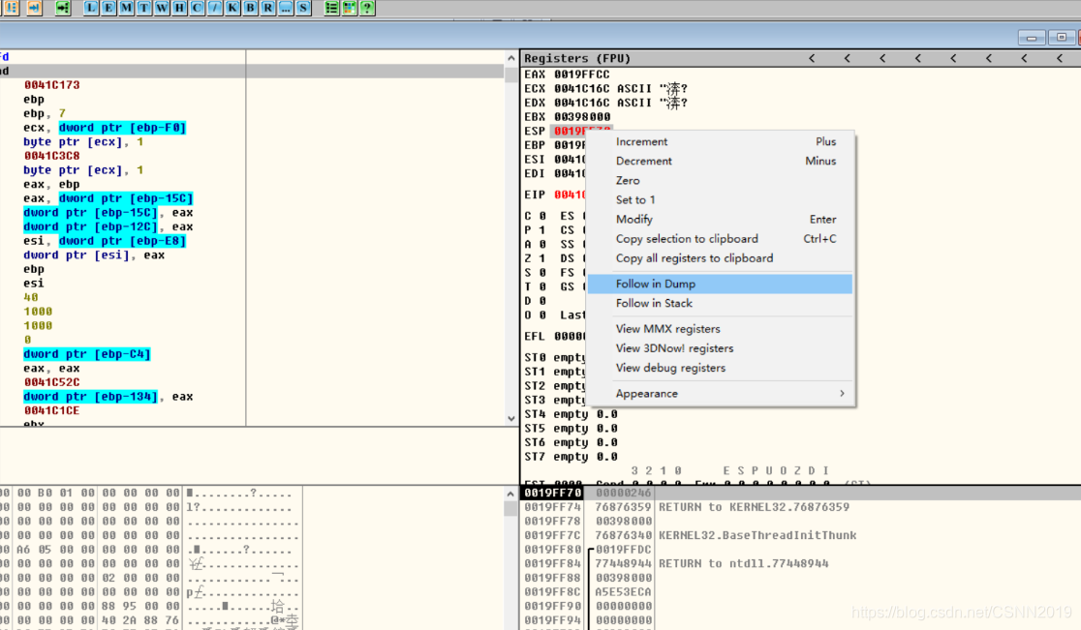
Task: Open Run trace with the ellipsis button
Action: click(286, 8)
